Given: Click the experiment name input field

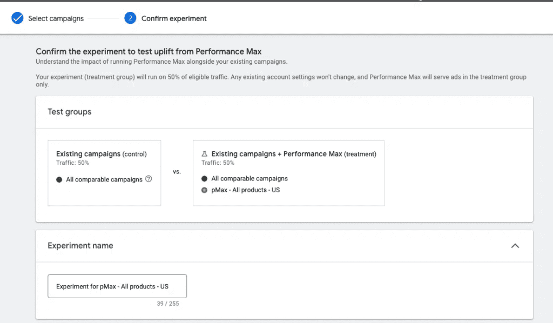Looking at the screenshot, I should click(117, 286).
